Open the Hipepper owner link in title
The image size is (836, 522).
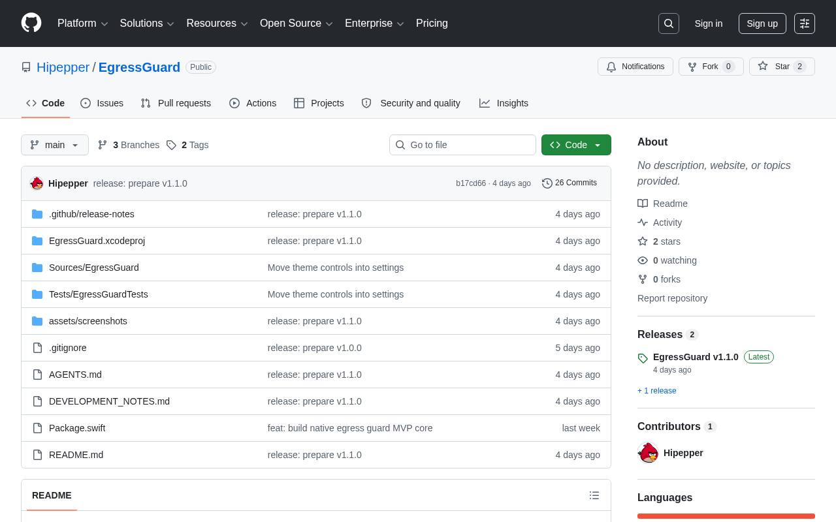pos(63,67)
